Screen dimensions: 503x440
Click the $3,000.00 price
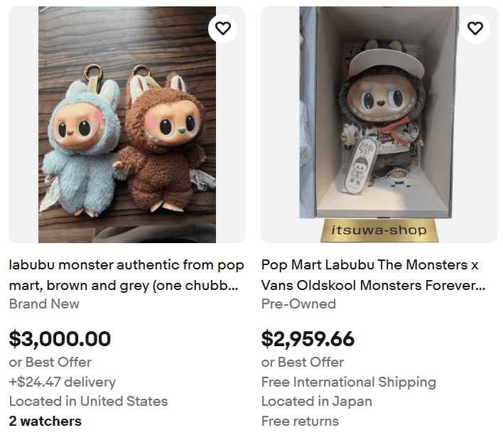click(x=60, y=338)
